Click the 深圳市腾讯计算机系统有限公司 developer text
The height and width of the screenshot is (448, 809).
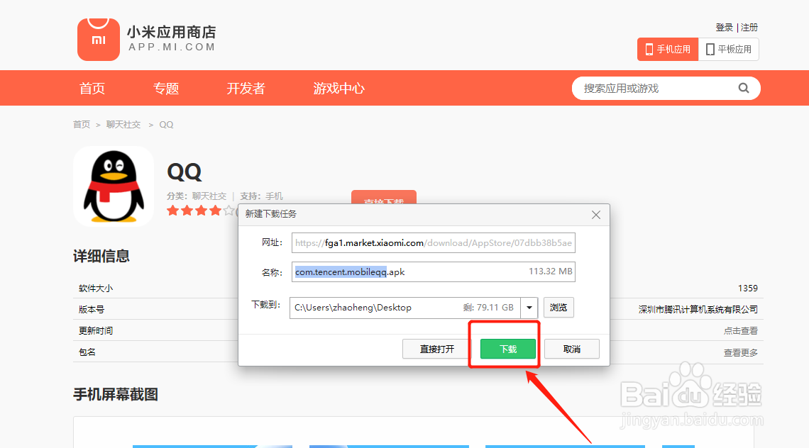point(698,309)
